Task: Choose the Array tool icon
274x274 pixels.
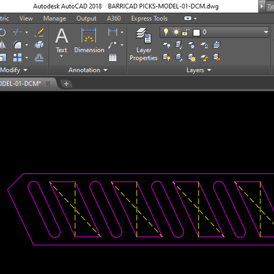Action: pos(18,57)
